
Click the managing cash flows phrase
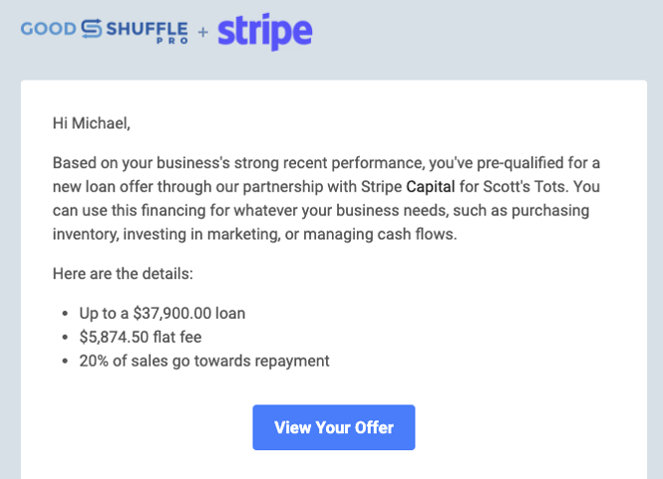click(x=380, y=234)
